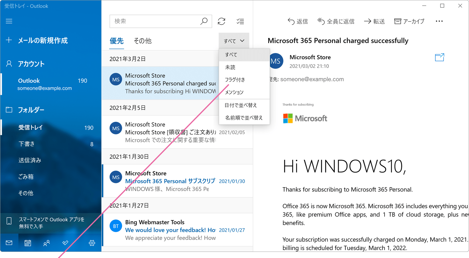
Task: Open Microsoft 365 Personal サブスクリプ email
Action: (x=177, y=181)
